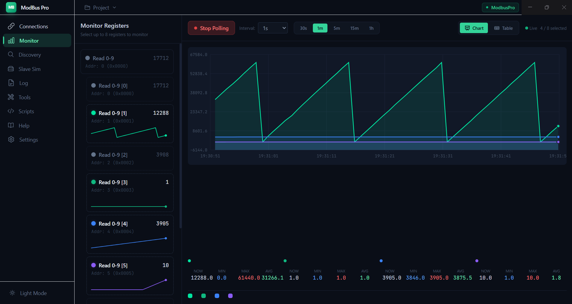Open the Scripts panel
572x304 pixels.
pos(26,111)
